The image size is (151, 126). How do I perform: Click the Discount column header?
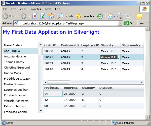(x=107, y=88)
